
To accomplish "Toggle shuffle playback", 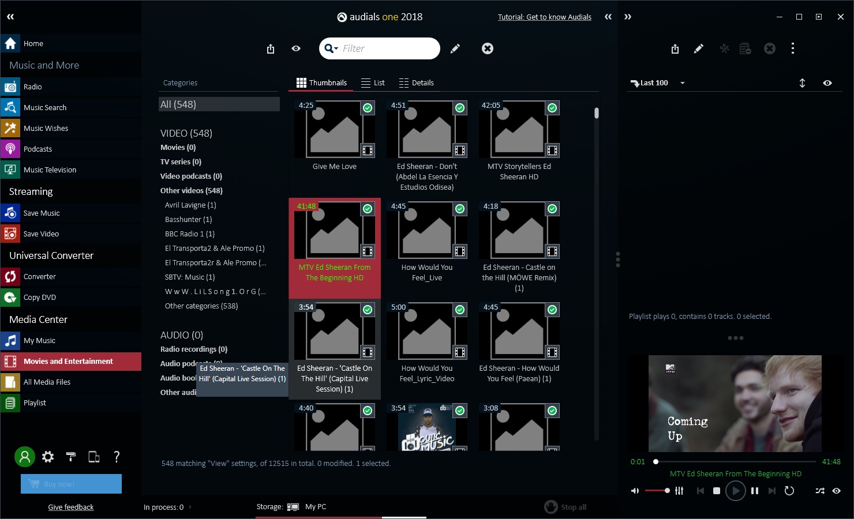I will (x=820, y=491).
